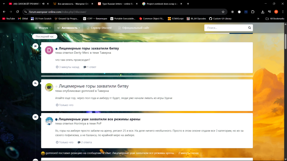Click the comment bubble icon beside gomnoed's post
Viewport: 287px width, 161px height.
(35, 83)
